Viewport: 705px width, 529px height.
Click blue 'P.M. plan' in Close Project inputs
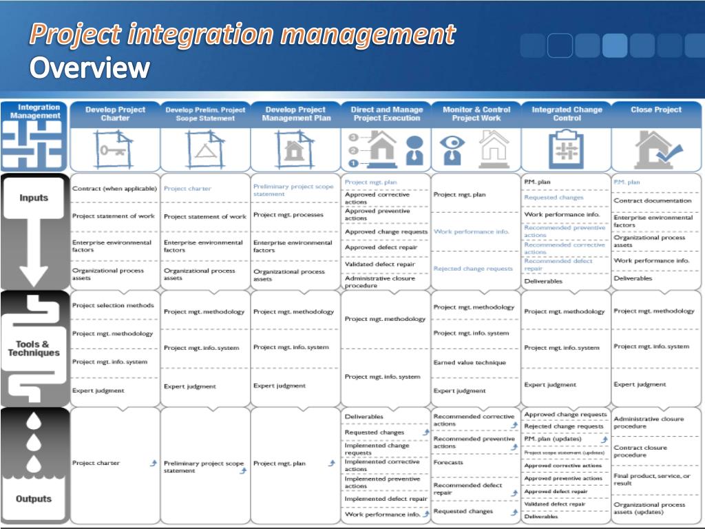tap(627, 182)
